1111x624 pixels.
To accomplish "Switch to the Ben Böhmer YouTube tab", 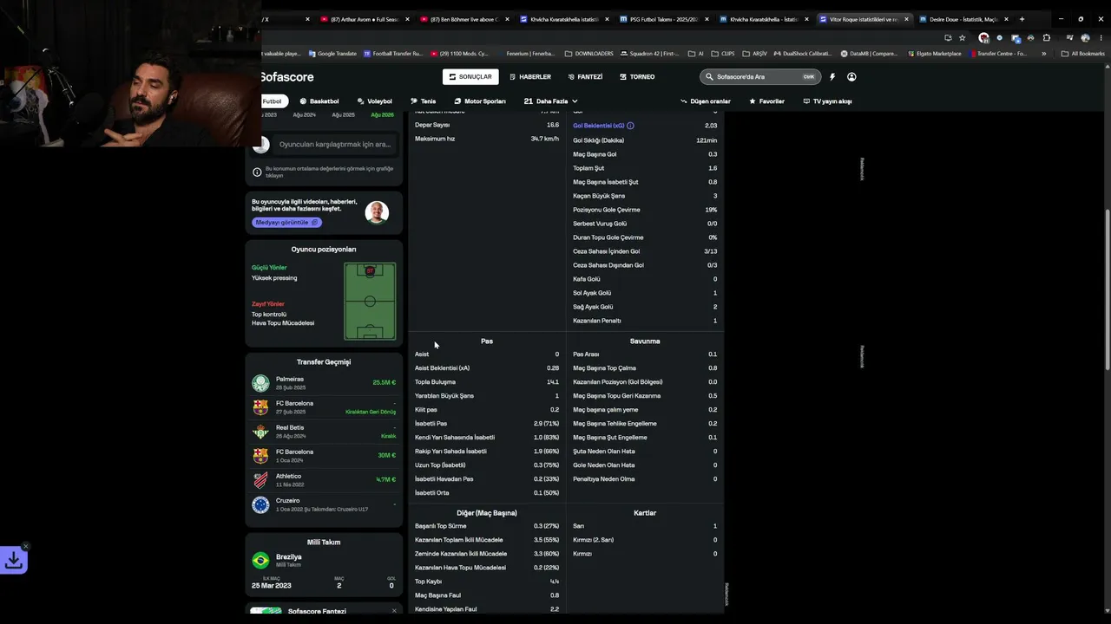I will (464, 19).
